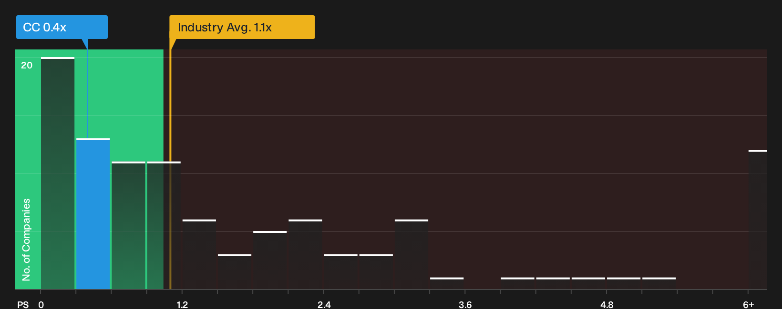The width and height of the screenshot is (782, 309).
Task: Click the blue CC 0.4x label
Action: click(x=62, y=27)
